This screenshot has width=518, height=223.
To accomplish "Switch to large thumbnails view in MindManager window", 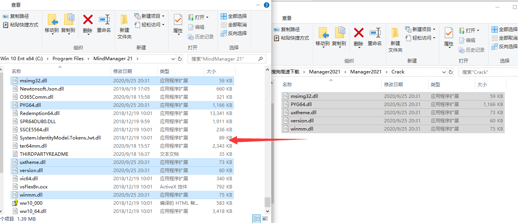I will tap(265, 219).
